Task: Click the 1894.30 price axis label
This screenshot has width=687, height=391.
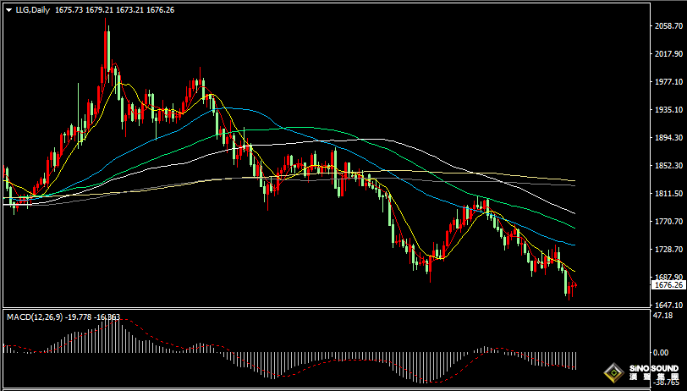Action: pos(668,137)
